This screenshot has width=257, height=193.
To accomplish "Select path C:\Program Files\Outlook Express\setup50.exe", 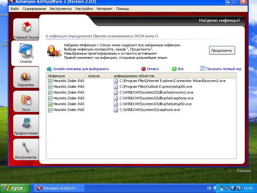I will (156, 87).
